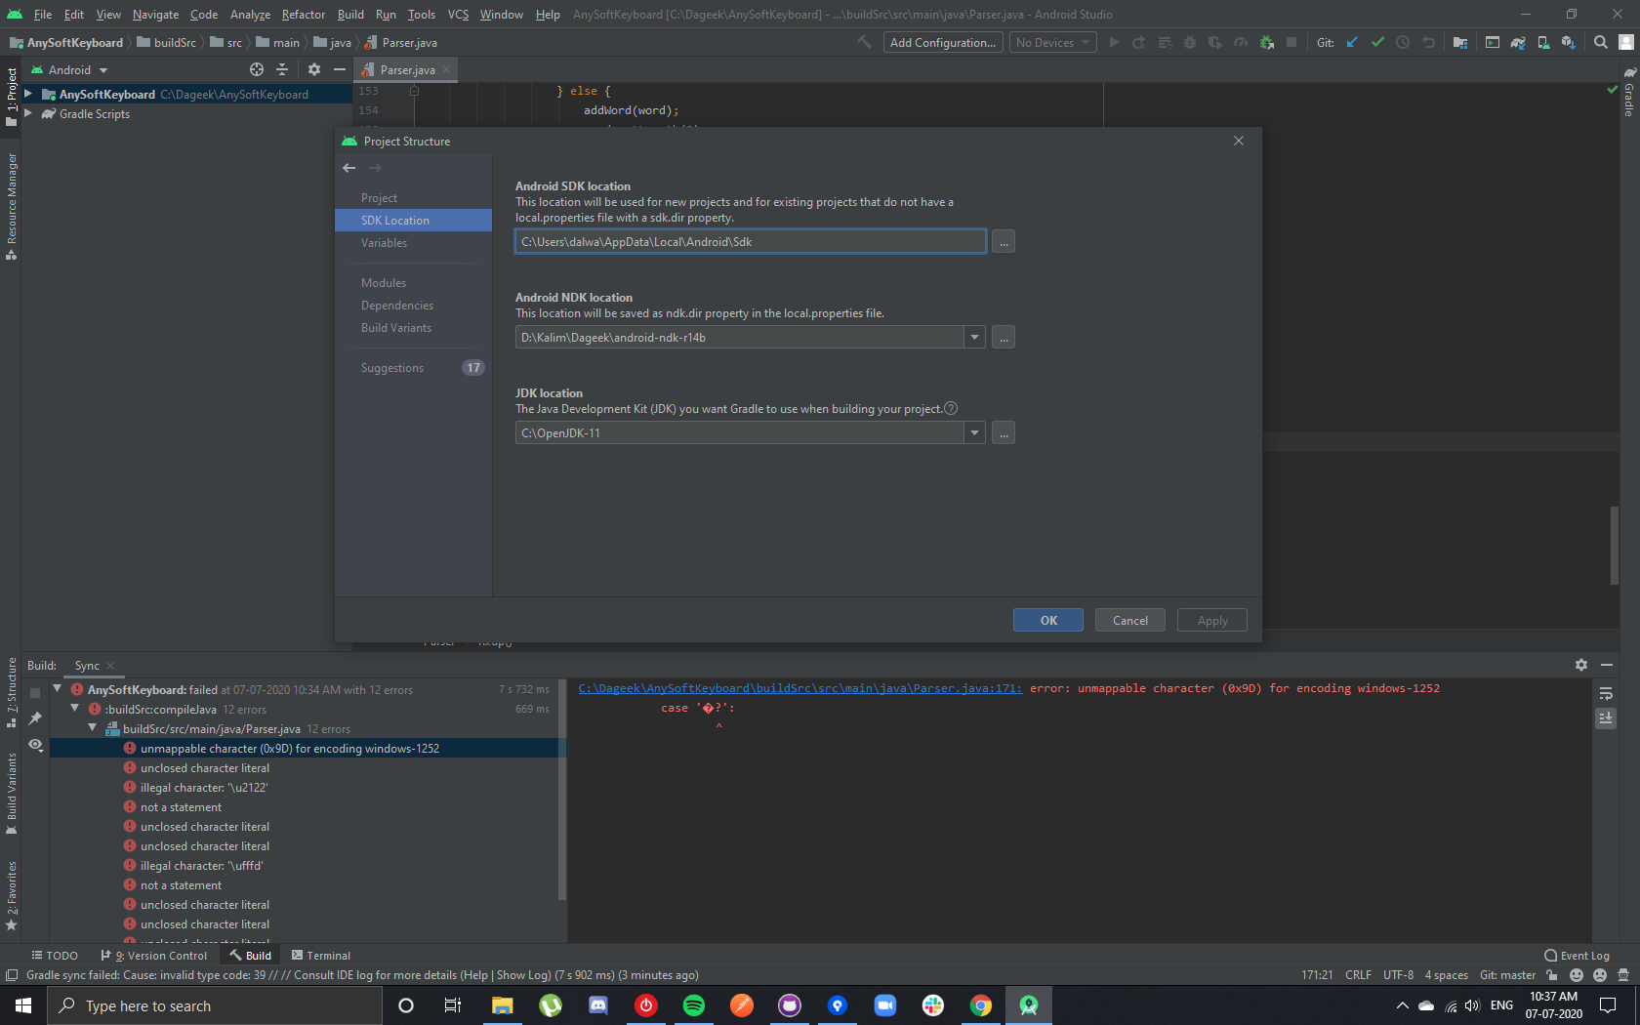Screen dimensions: 1640x1025
Task: Expand the Android NDK location dropdown
Action: click(974, 337)
